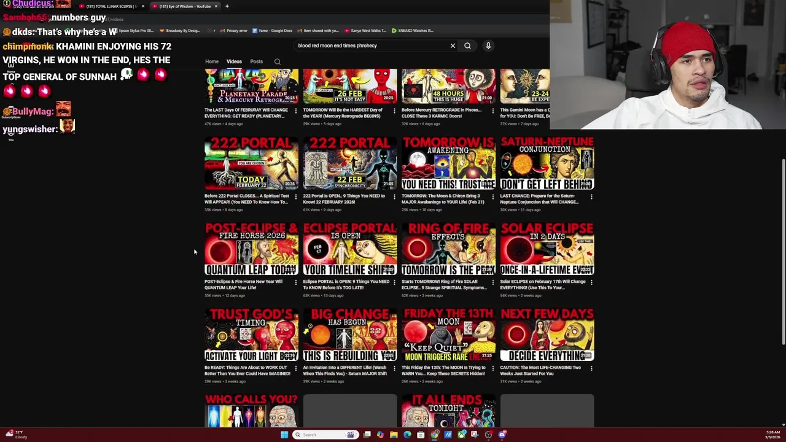Image resolution: width=786 pixels, height=442 pixels.
Task: Click the title 'The LAST Days Of FEBRUARY Will CHANGE EVERYTHING'
Action: [x=246, y=113]
